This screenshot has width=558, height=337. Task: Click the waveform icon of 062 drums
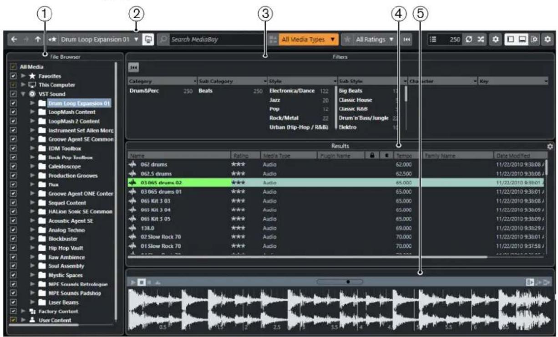[x=132, y=165]
